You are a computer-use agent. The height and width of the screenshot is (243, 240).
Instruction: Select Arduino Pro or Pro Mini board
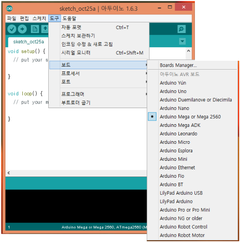point(192,210)
